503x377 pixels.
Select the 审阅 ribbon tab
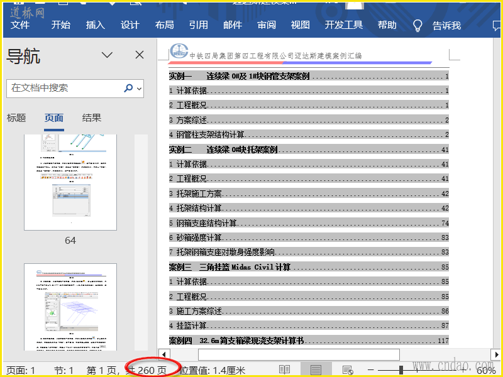pos(267,25)
